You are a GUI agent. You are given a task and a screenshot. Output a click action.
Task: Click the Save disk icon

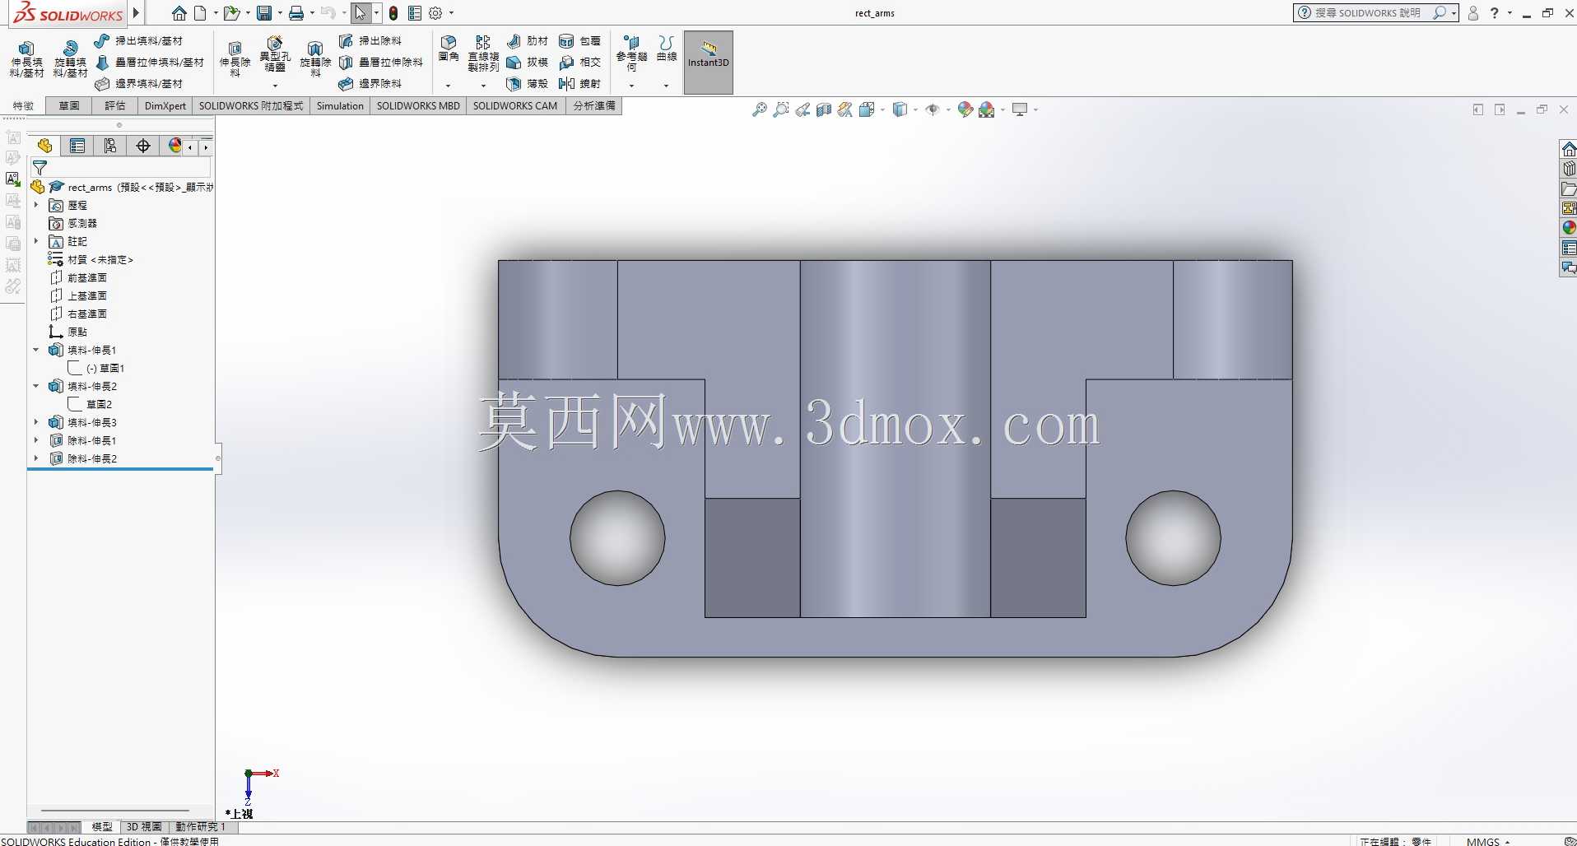point(264,13)
